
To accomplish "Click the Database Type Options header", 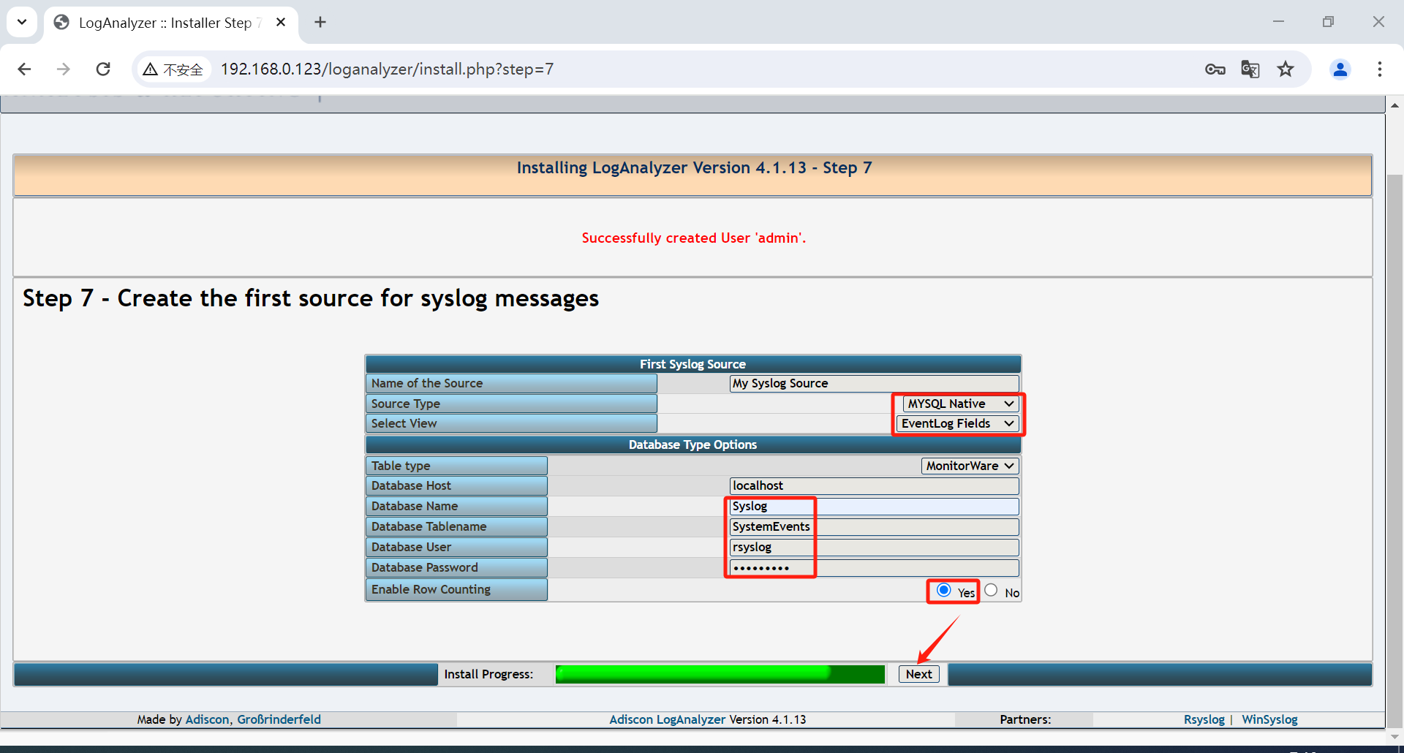I will coord(692,444).
